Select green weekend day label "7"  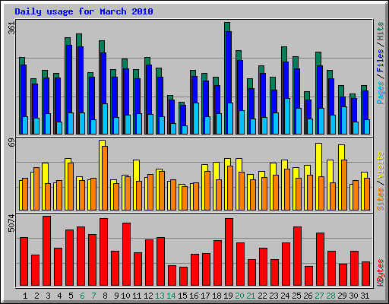point(93,296)
